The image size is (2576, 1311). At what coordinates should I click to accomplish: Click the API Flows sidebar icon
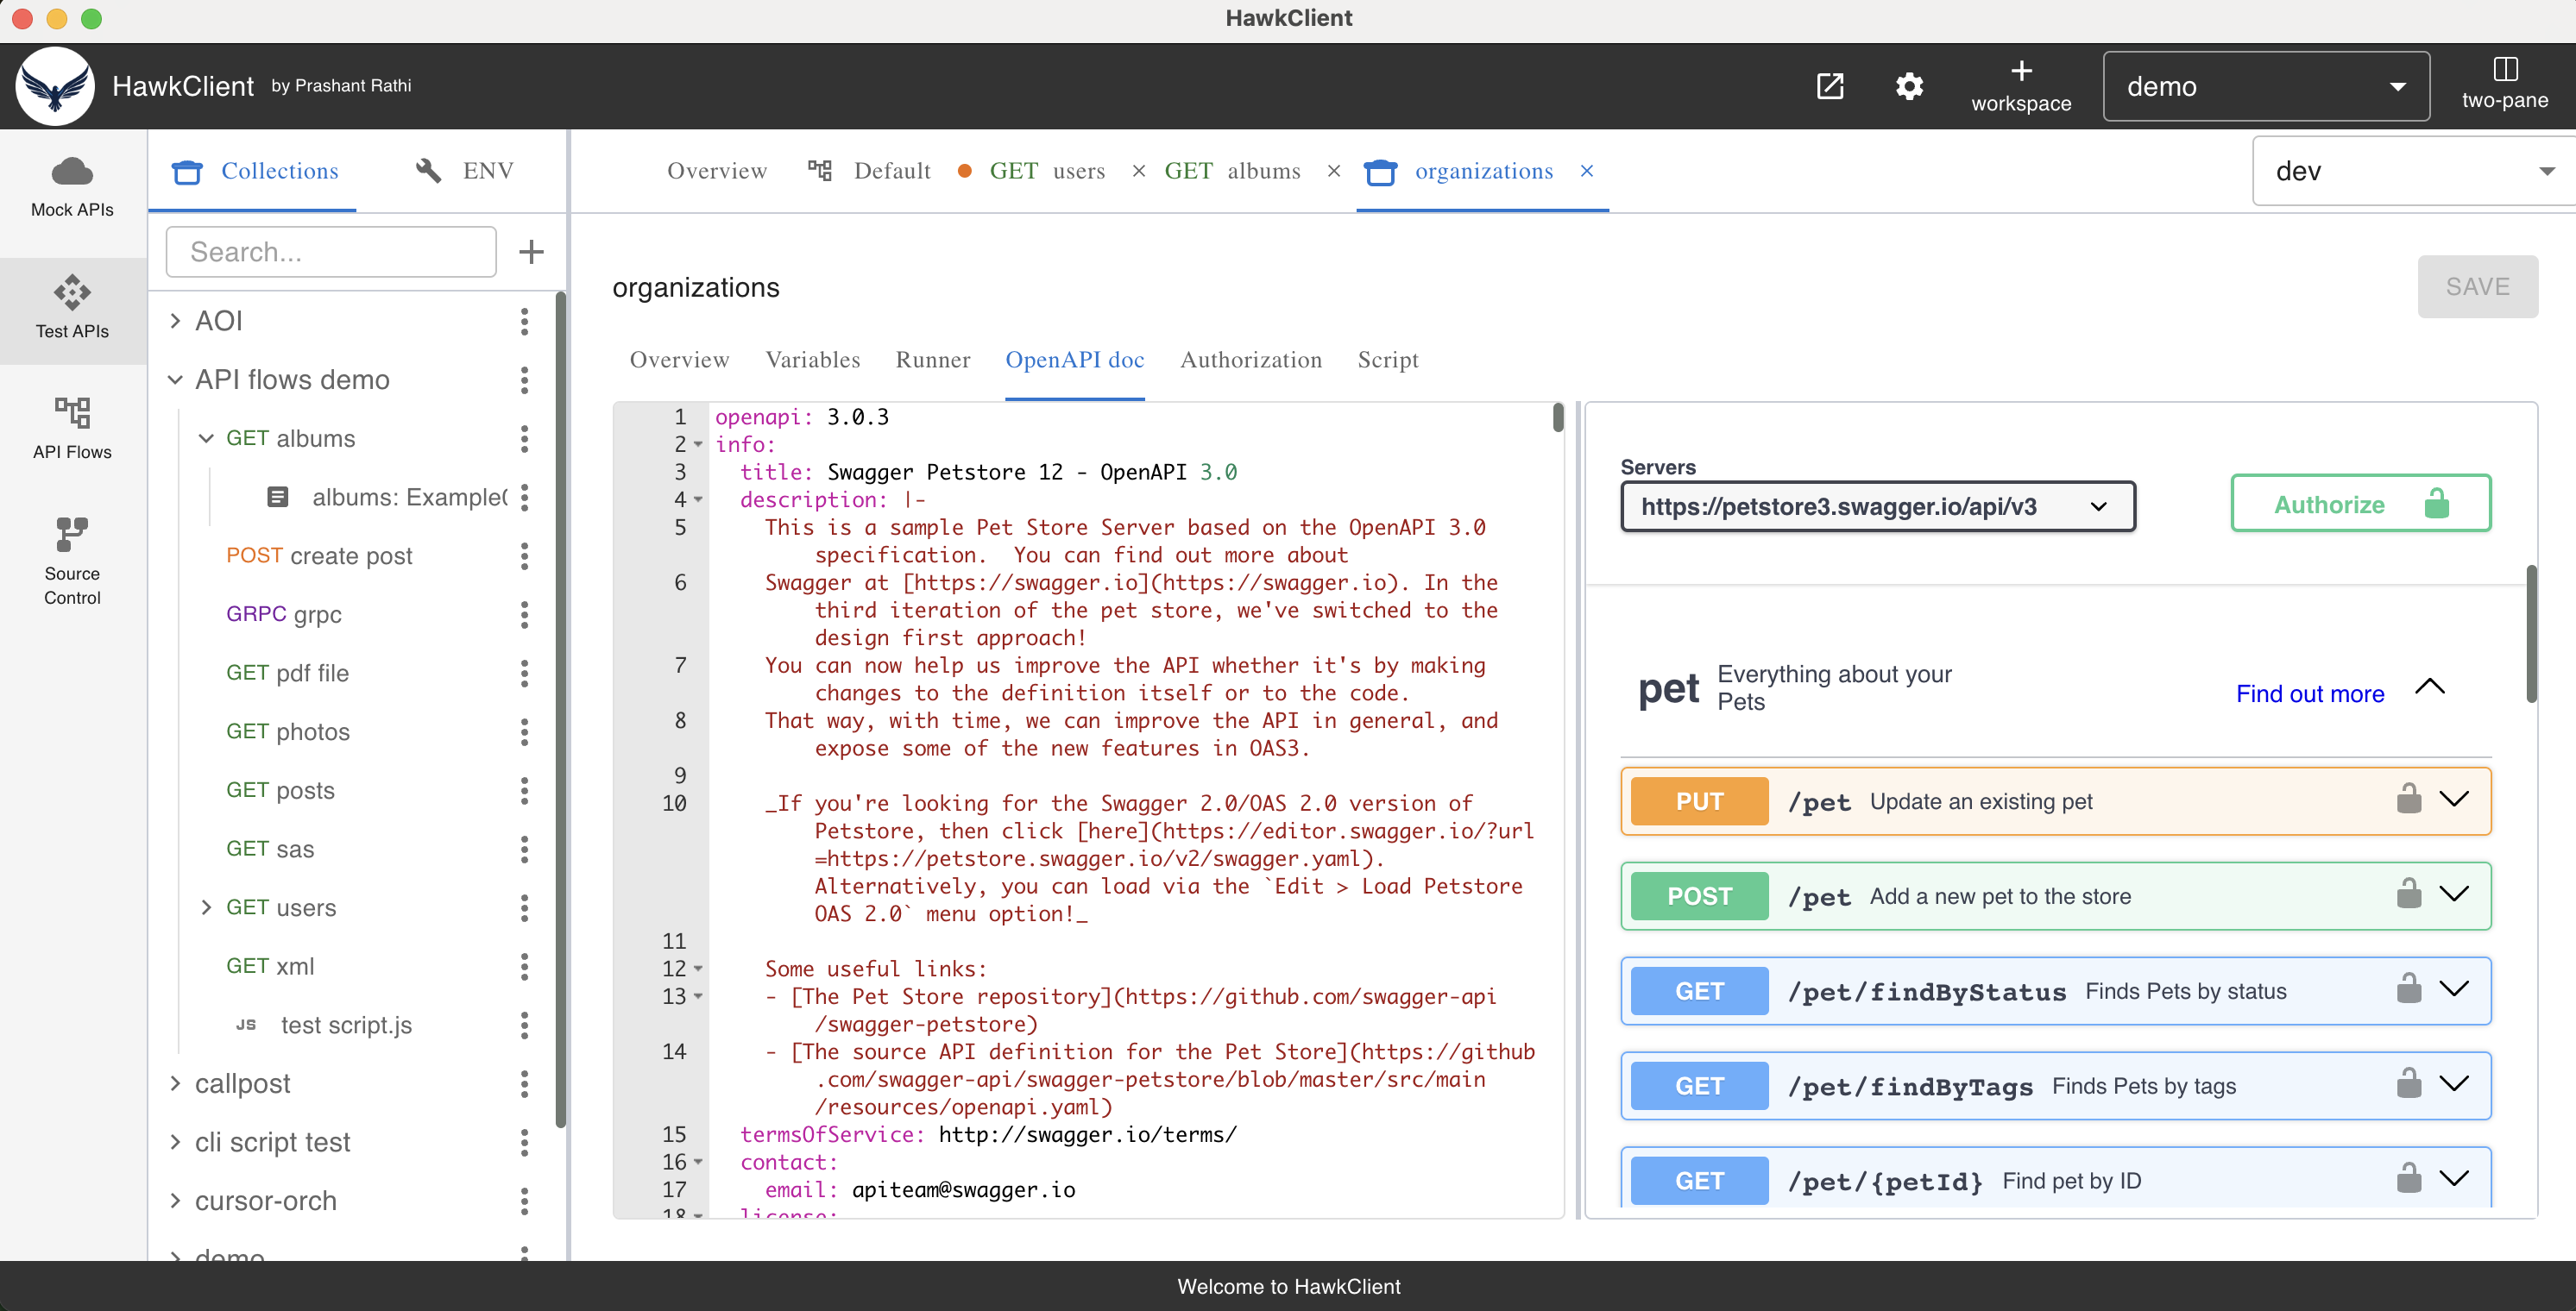tap(71, 428)
